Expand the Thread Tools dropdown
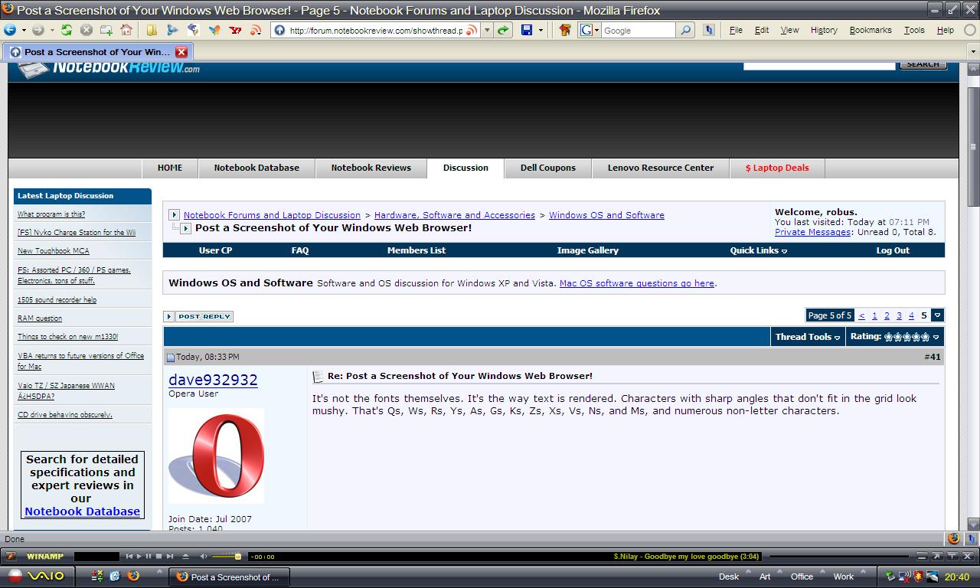This screenshot has height=588, width=980. (x=807, y=337)
